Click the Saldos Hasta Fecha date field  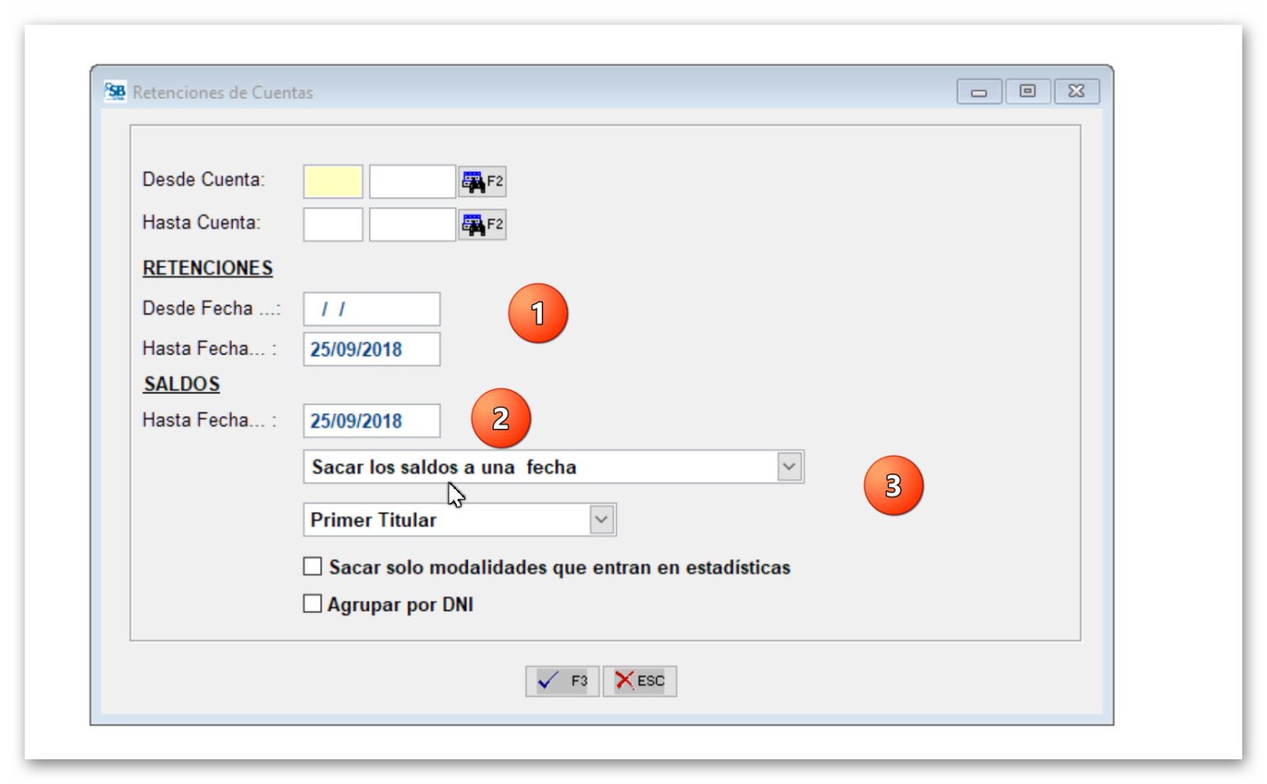click(371, 421)
